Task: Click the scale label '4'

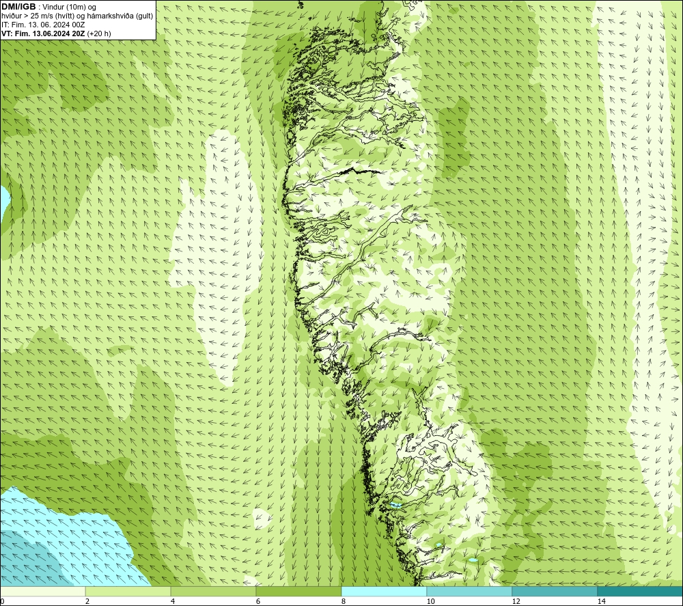Action: [173, 601]
